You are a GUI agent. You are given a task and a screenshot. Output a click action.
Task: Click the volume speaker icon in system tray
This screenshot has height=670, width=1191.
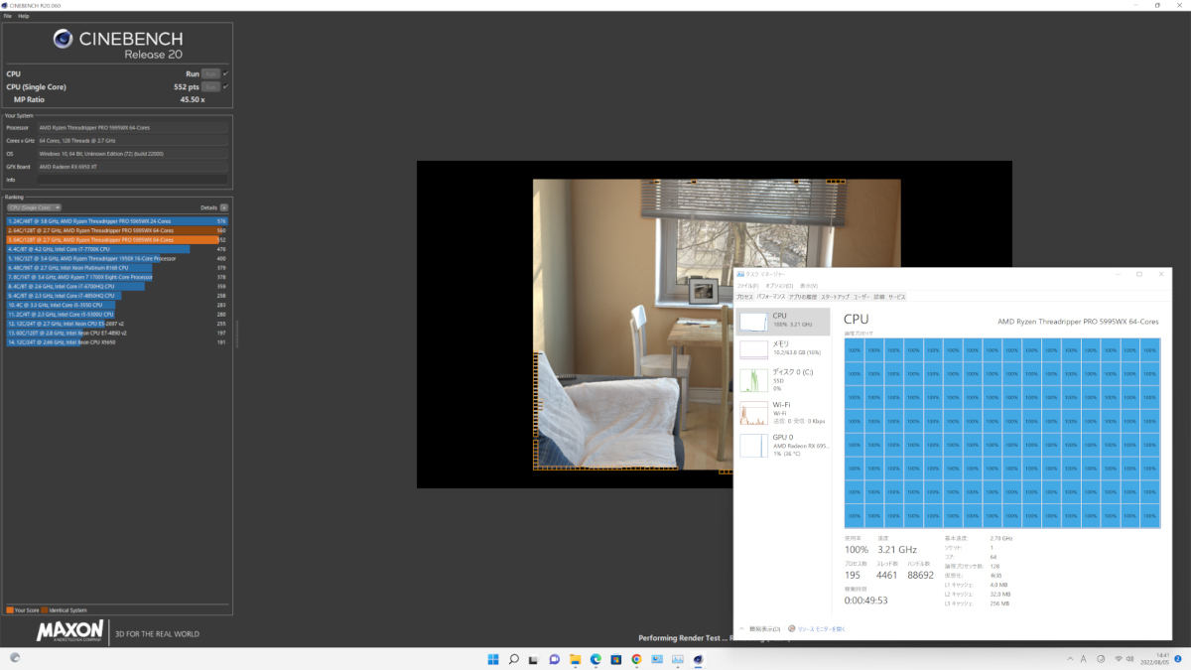(1131, 659)
